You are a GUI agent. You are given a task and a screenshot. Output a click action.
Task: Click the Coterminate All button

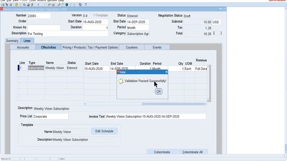(x=192, y=152)
